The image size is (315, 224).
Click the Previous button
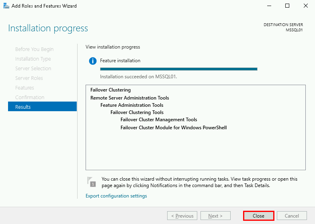click(182, 216)
